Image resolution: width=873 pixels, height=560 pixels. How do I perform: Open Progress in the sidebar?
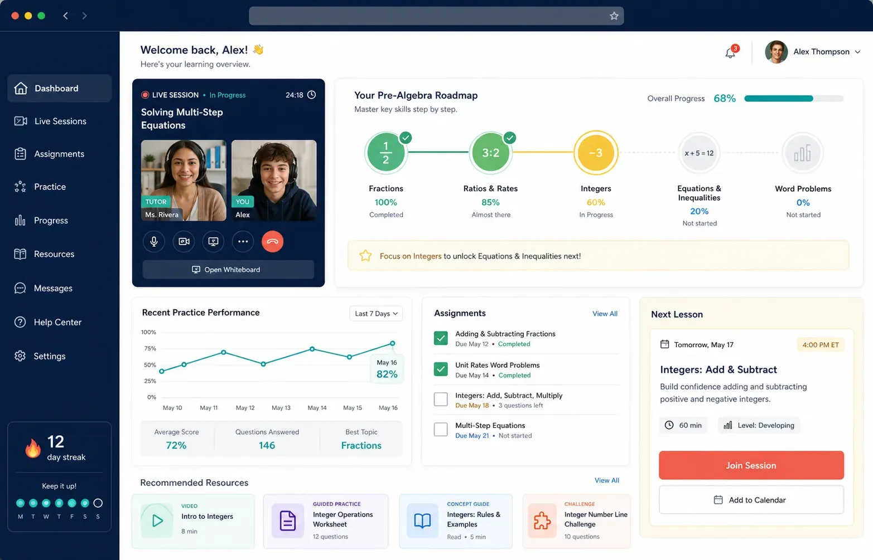click(x=60, y=220)
